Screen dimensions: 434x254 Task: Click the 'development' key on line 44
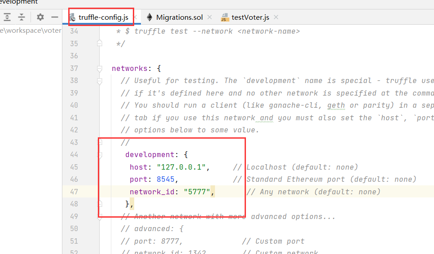[x=150, y=155]
